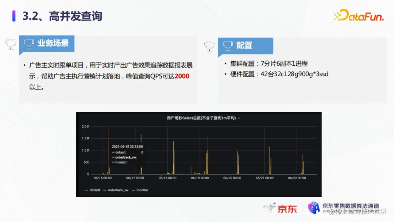Viewport: 394px width, 222px height.
Task: Click the chart title 用户每秒Select总数
Action: pyautogui.click(x=201, y=118)
